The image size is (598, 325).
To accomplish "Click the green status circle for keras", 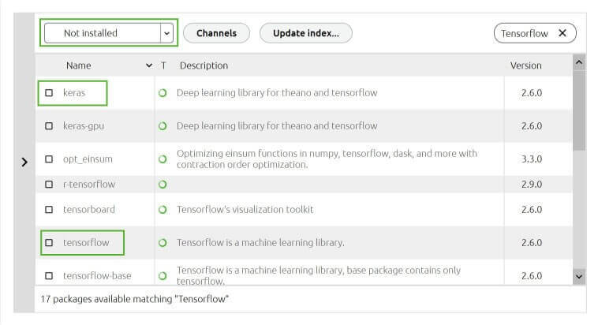I will pyautogui.click(x=163, y=93).
